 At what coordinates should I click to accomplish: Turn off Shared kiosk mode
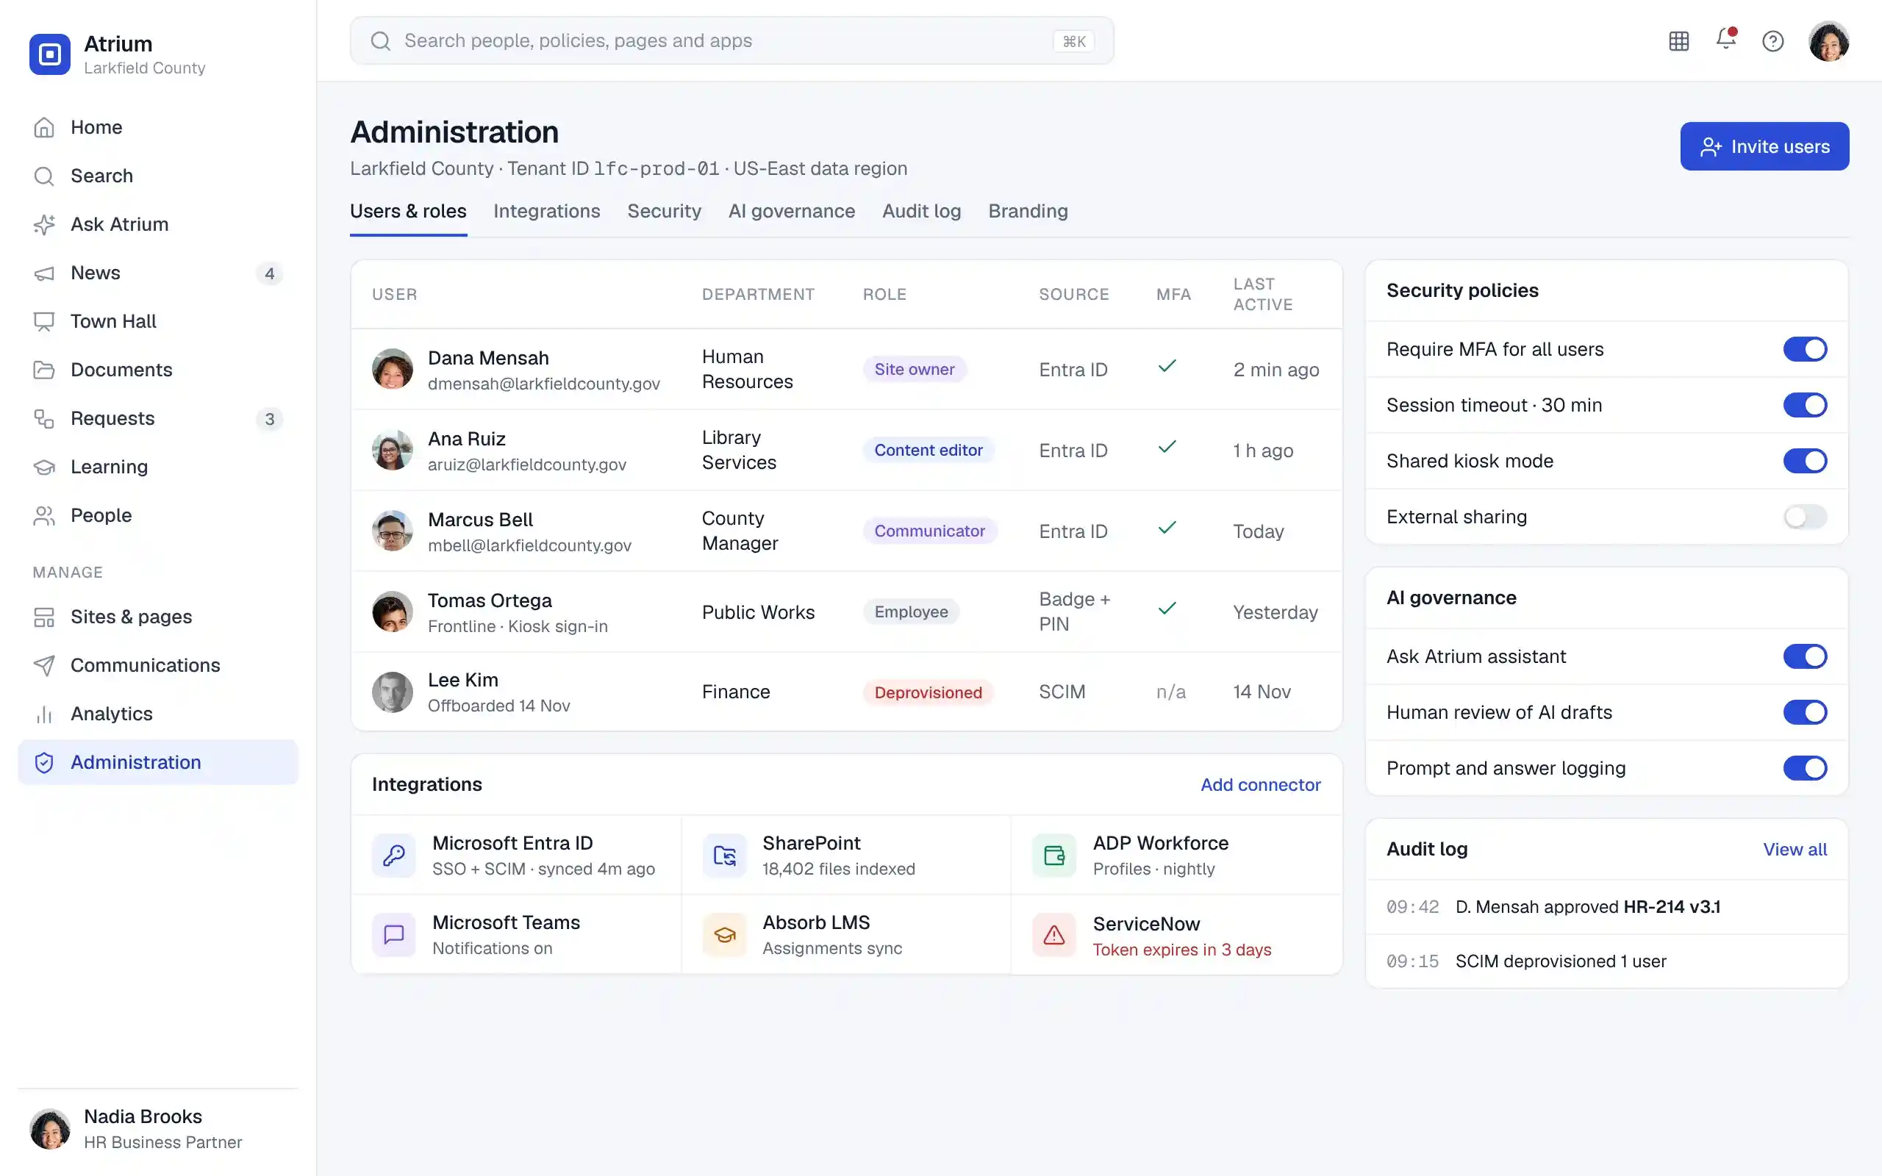pos(1804,462)
